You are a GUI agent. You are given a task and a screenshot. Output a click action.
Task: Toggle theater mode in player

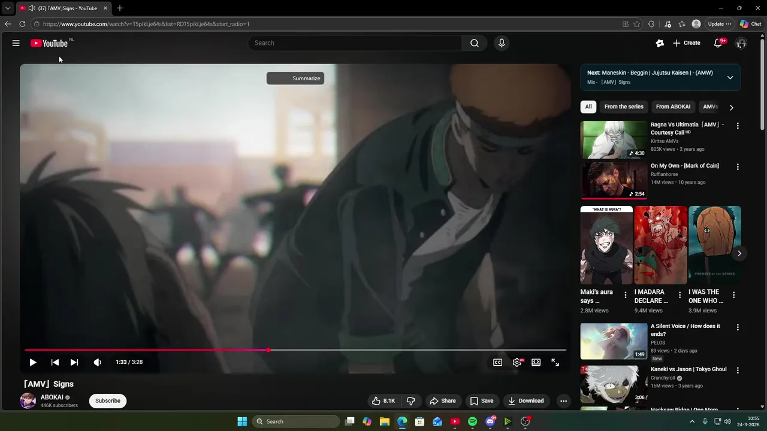536,362
